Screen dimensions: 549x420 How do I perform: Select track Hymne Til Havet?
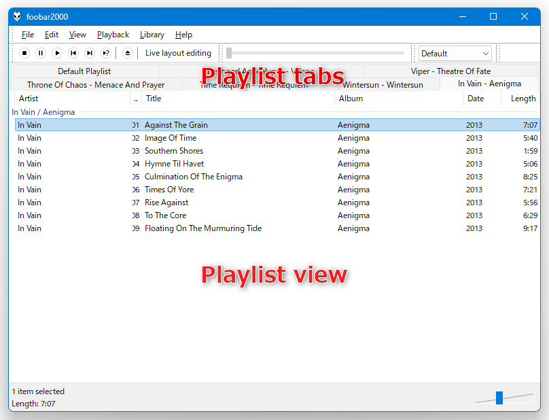pyautogui.click(x=277, y=164)
